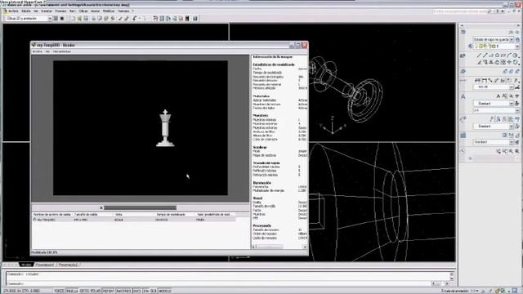Click the dimension style manager icon

pyautogui.click(x=517, y=87)
